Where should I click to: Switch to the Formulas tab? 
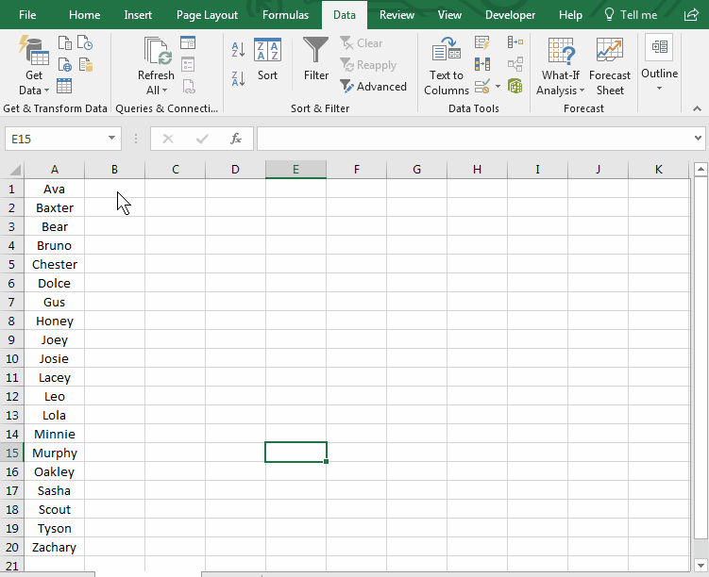[286, 15]
